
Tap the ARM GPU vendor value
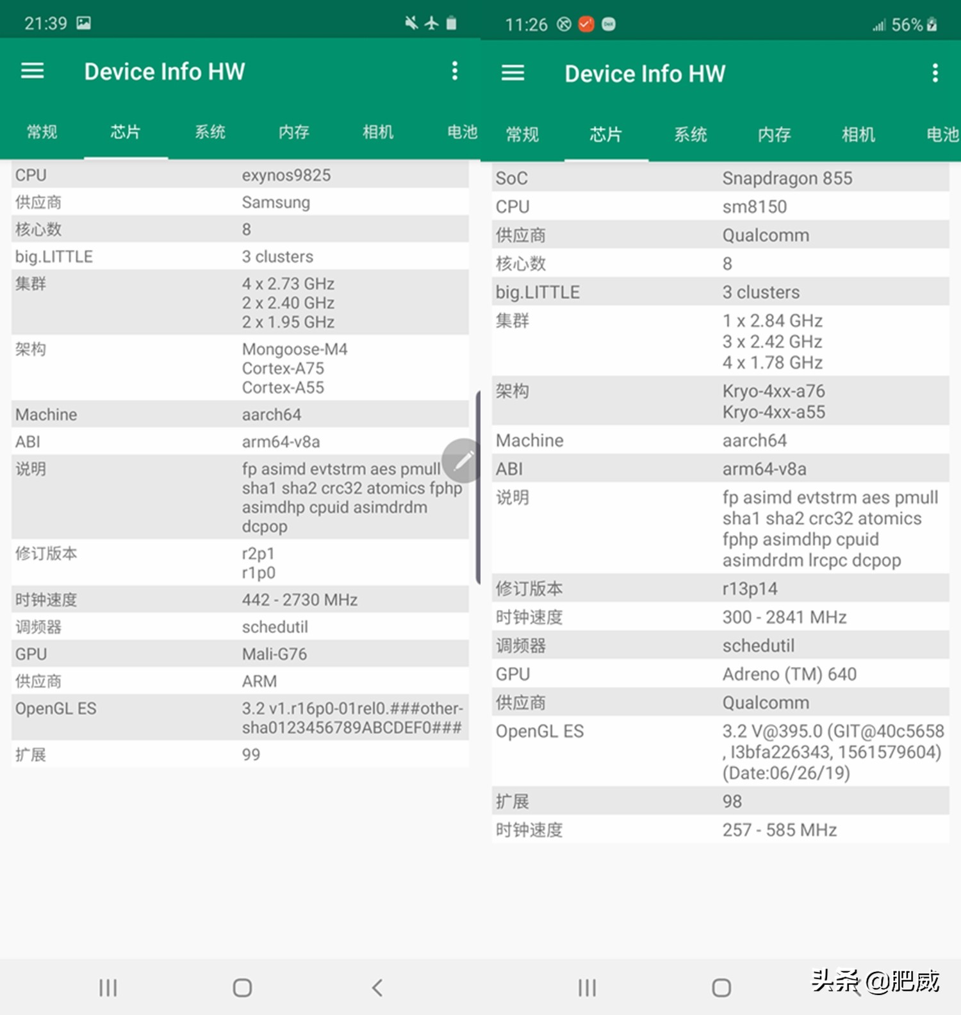pos(259,681)
